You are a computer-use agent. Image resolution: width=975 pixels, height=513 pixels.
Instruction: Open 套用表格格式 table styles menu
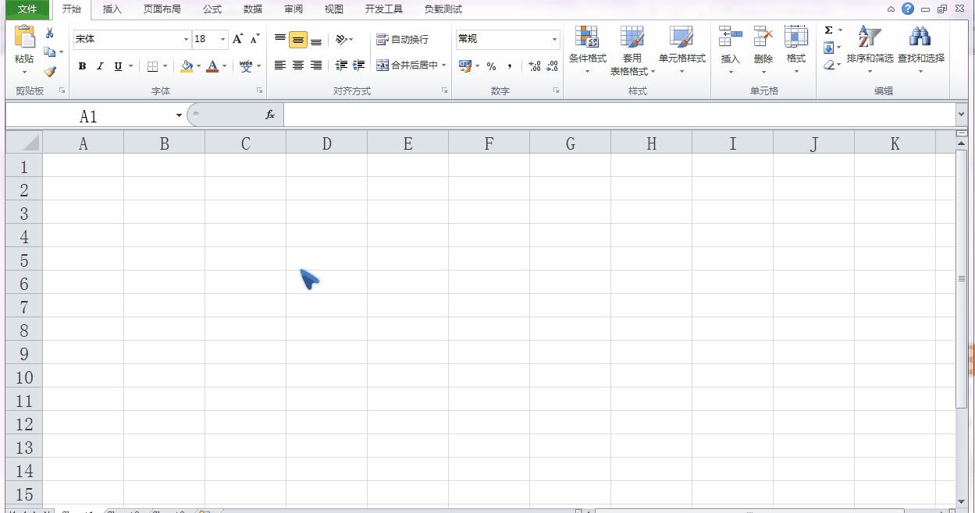click(632, 50)
